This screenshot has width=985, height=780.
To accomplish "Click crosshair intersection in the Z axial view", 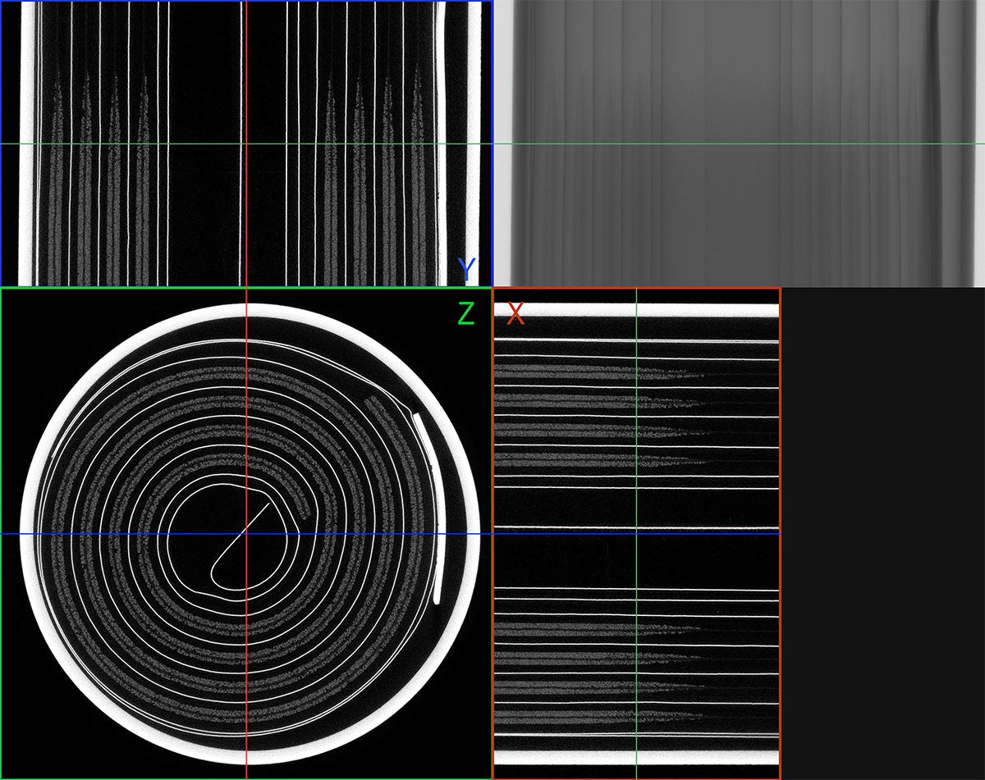I will [246, 534].
